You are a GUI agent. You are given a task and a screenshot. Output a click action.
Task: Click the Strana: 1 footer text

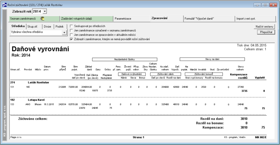(x=138, y=137)
